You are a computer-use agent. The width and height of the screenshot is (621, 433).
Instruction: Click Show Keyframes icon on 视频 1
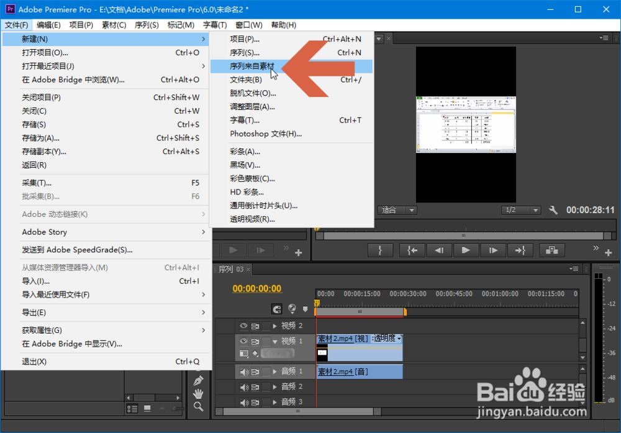coord(255,353)
